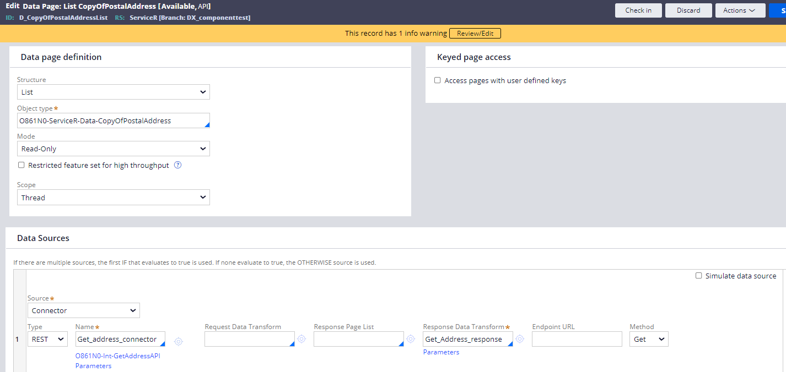Open the Actions menu

click(x=740, y=10)
